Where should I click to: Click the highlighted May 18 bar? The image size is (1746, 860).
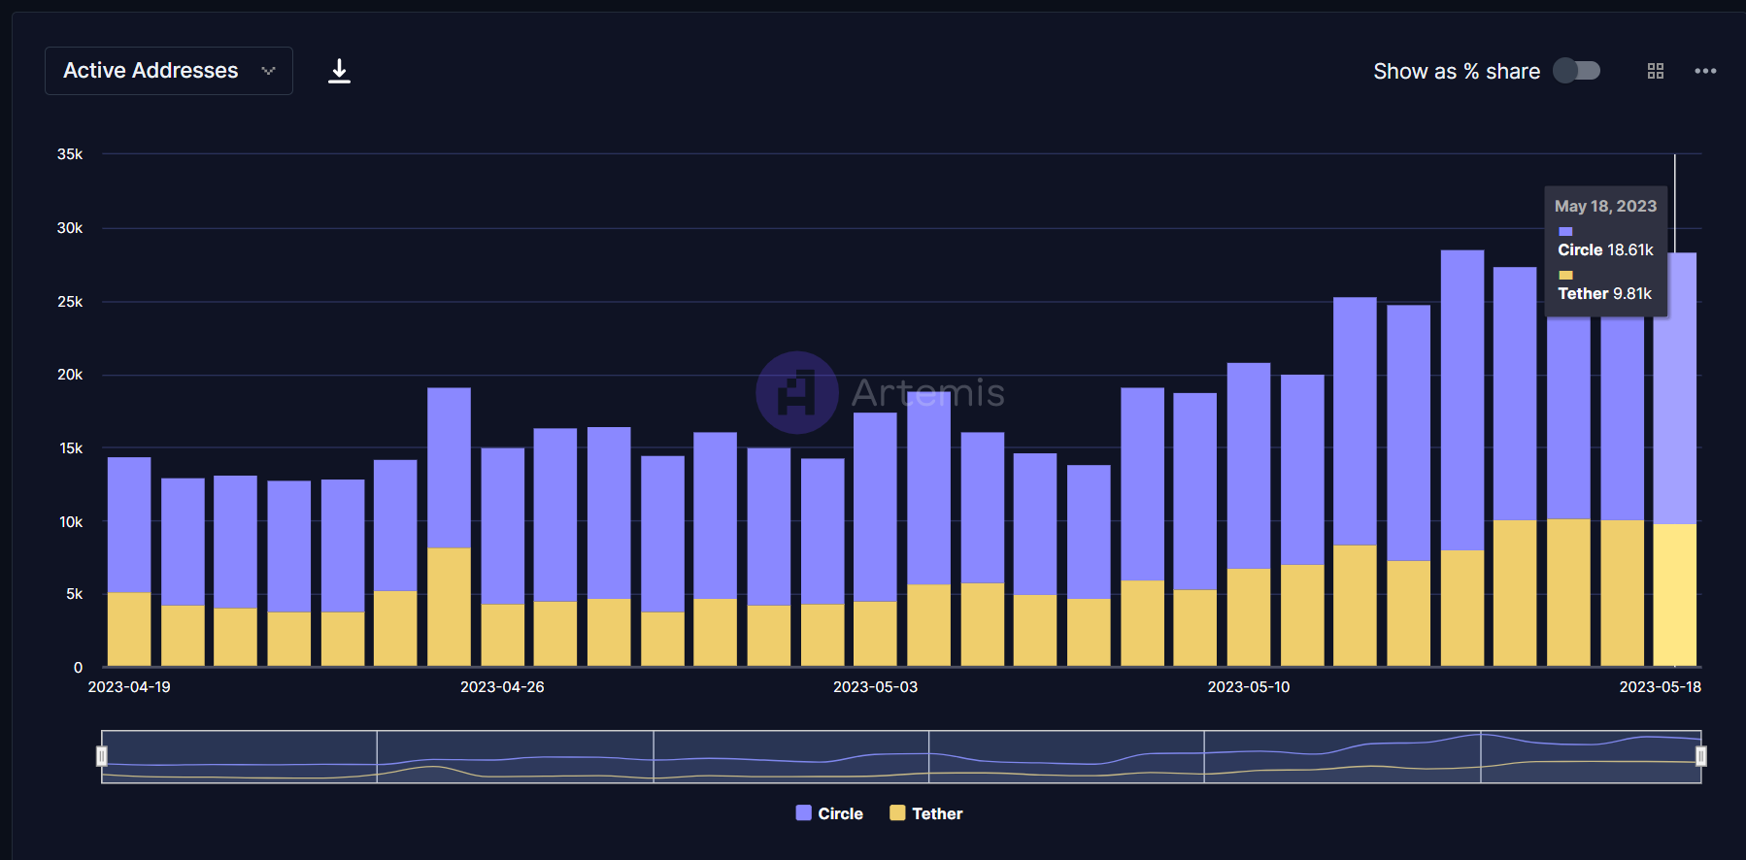(1675, 459)
